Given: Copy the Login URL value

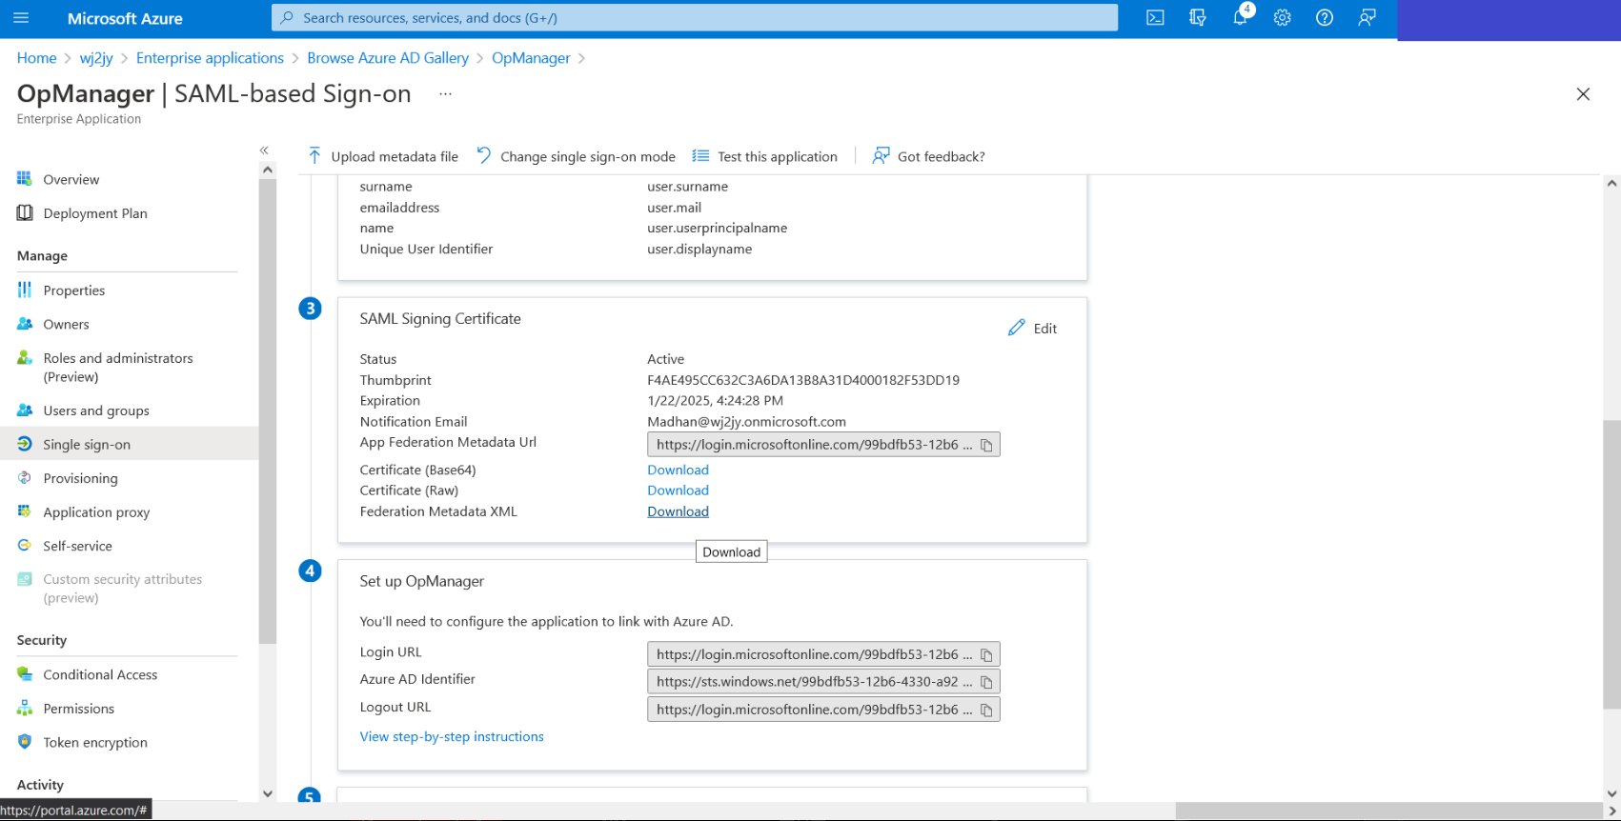Looking at the screenshot, I should click(x=986, y=655).
